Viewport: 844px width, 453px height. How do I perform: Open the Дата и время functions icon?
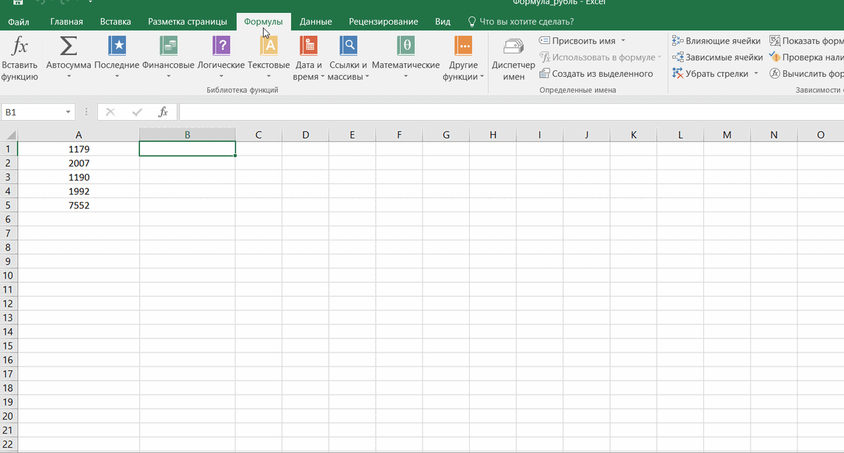(308, 46)
